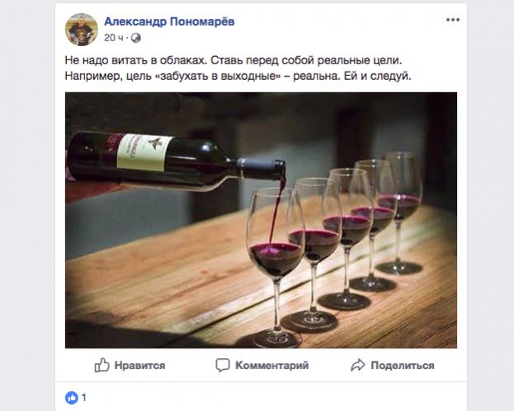Open the reactions count showing 1
Viewport: 514px width, 411px height.
pyautogui.click(x=84, y=398)
